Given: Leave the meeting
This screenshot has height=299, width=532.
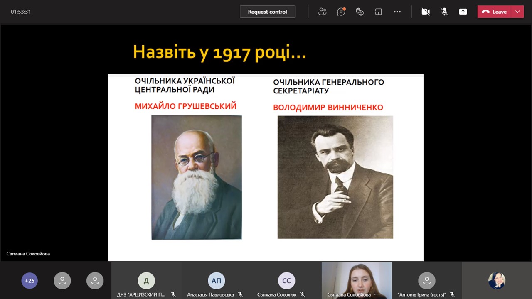Looking at the screenshot, I should (495, 12).
